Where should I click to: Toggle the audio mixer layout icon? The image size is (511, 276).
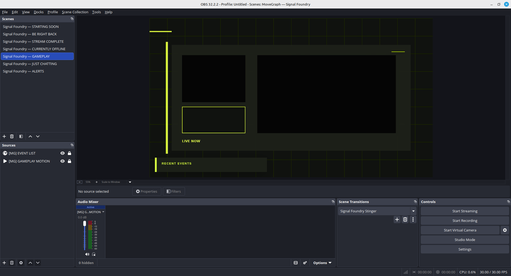pyautogui.click(x=296, y=263)
